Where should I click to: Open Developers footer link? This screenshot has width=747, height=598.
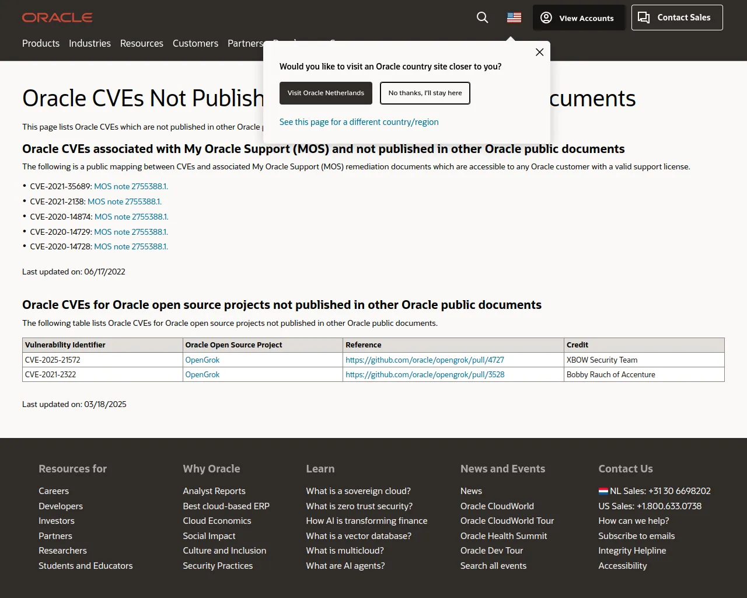(x=61, y=506)
